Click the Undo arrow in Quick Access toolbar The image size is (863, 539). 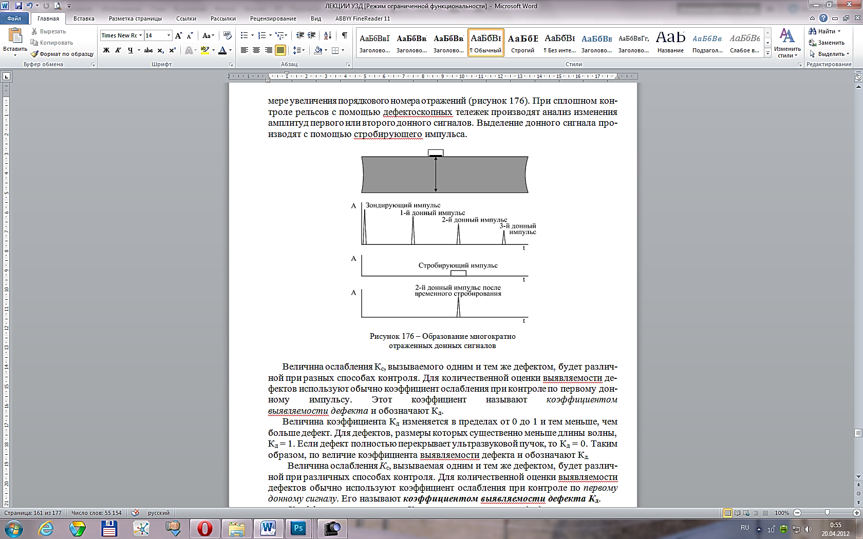tap(29, 6)
